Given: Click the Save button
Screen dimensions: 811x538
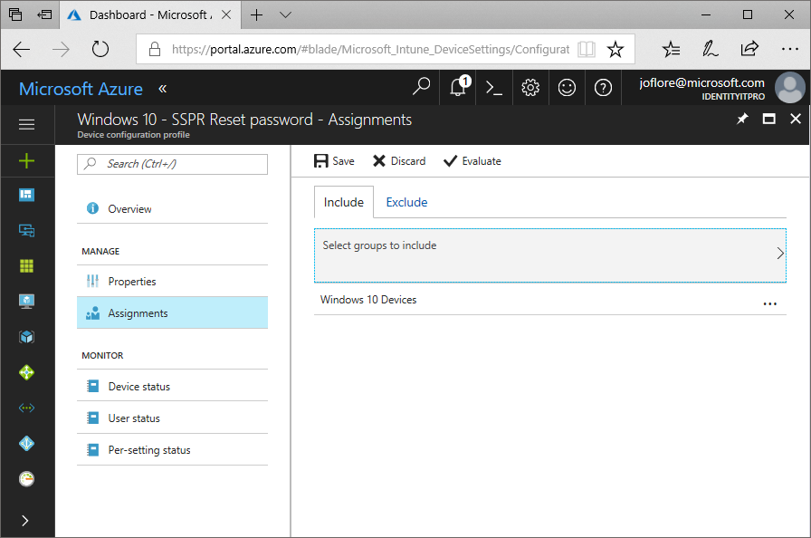Looking at the screenshot, I should click(x=334, y=161).
